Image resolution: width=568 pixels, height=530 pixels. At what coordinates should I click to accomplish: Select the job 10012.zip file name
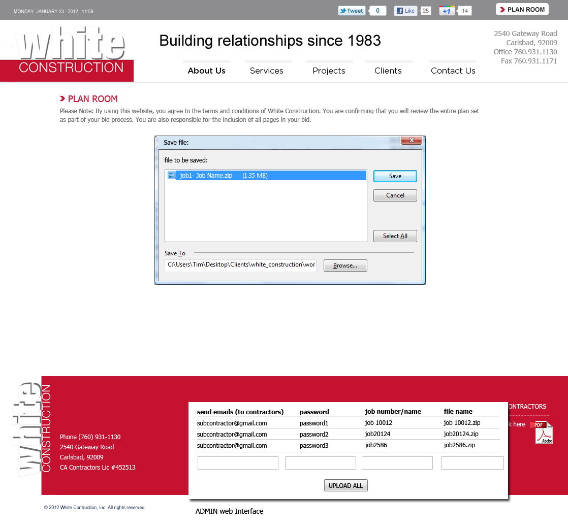click(x=462, y=423)
